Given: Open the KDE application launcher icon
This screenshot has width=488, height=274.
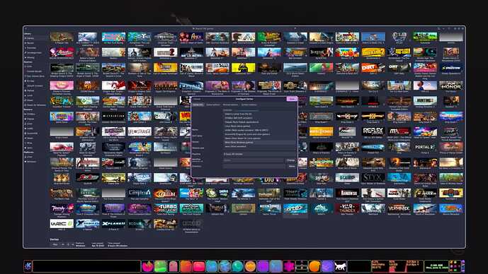Looking at the screenshot, I should [28, 266].
